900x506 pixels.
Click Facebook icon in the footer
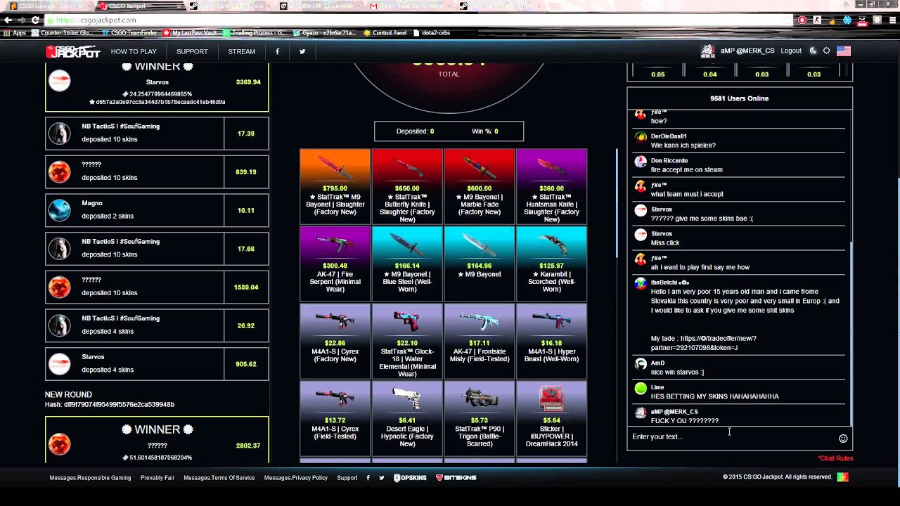[x=368, y=478]
